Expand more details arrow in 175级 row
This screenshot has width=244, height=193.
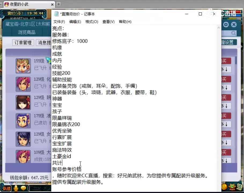click(x=226, y=124)
